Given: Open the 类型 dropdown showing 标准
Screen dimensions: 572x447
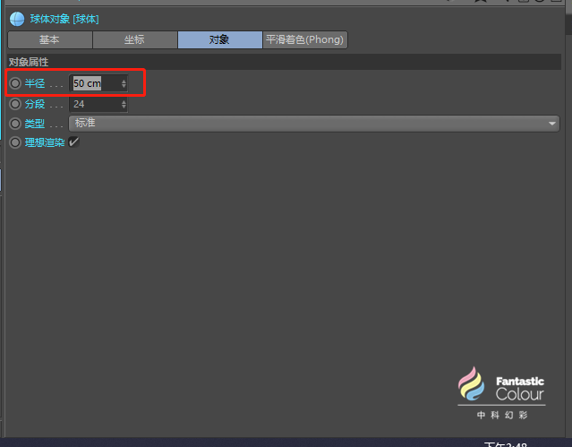Looking at the screenshot, I should 314,124.
